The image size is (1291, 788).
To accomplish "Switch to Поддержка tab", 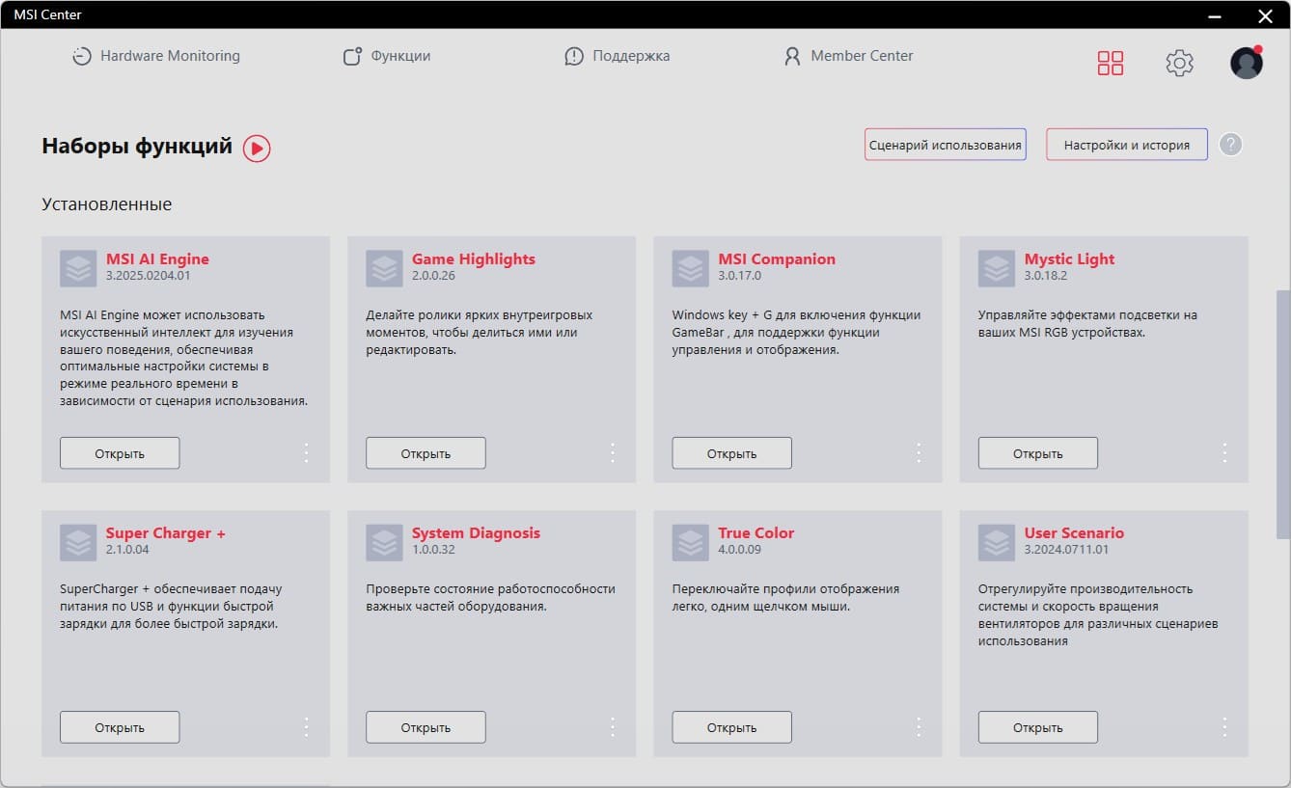I will 618,56.
